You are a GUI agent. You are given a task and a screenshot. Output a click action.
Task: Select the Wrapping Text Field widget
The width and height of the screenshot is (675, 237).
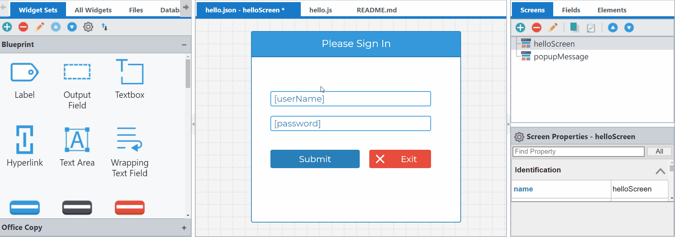(x=130, y=152)
